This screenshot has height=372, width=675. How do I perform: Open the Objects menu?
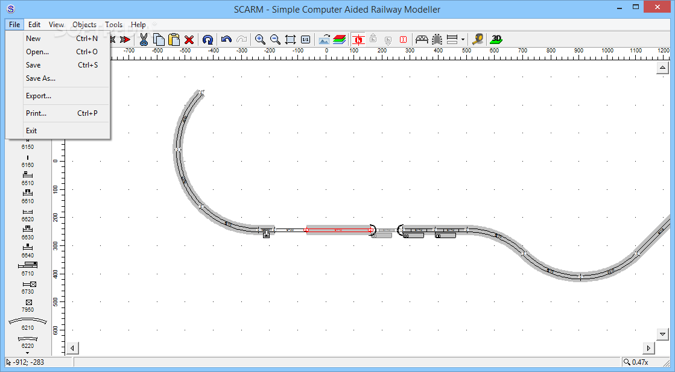pyautogui.click(x=84, y=25)
